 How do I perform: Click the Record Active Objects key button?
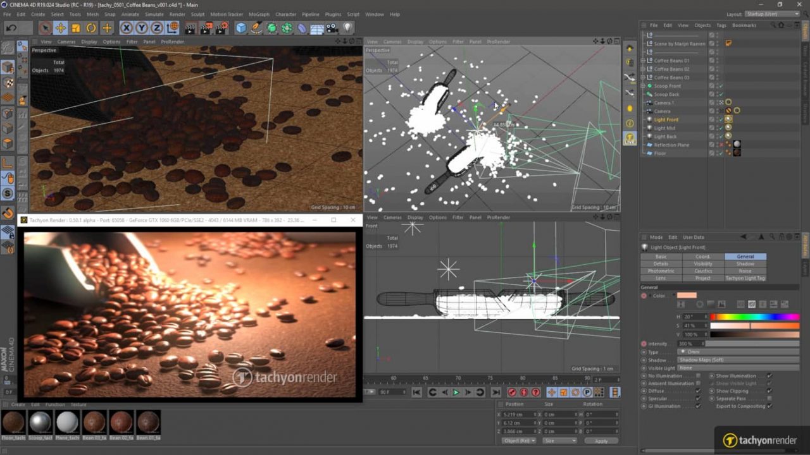click(512, 392)
